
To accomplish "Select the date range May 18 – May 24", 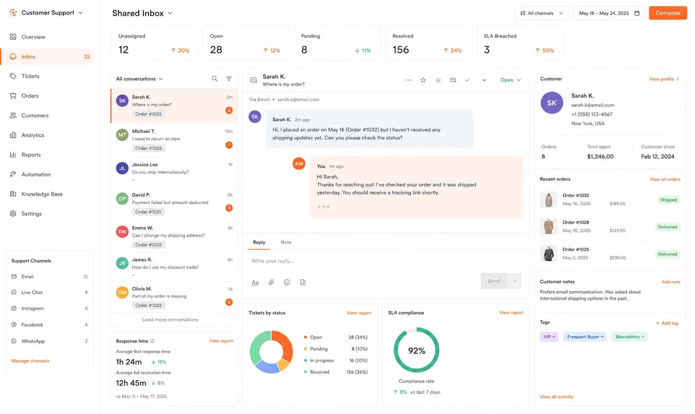I will pyautogui.click(x=609, y=13).
